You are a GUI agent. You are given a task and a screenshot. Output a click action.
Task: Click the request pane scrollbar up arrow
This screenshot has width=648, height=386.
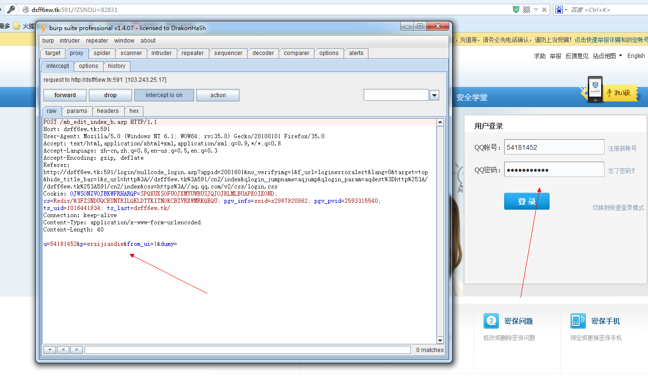440,122
